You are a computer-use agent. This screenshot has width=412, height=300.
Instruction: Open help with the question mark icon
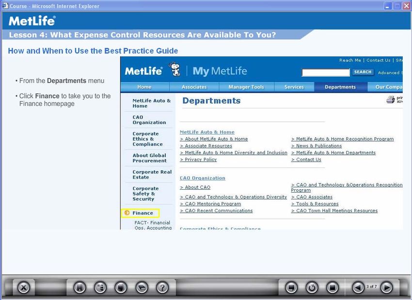162,288
